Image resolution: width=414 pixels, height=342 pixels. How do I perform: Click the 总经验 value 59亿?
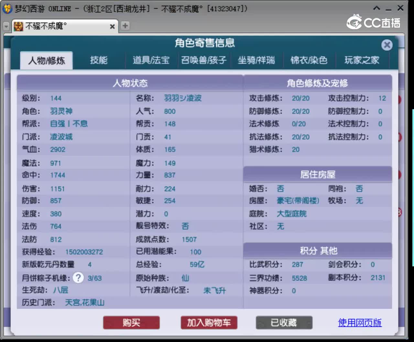197,265
